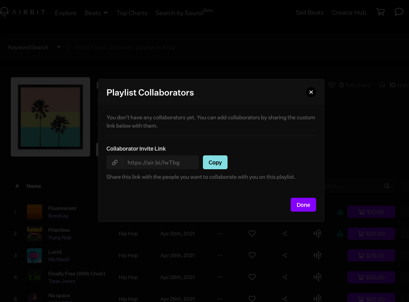Like the Lucid track

click(252, 255)
